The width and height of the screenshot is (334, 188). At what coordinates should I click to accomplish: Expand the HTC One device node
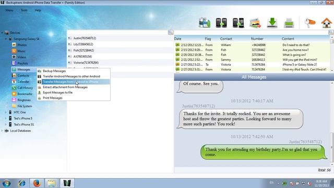[6, 112]
